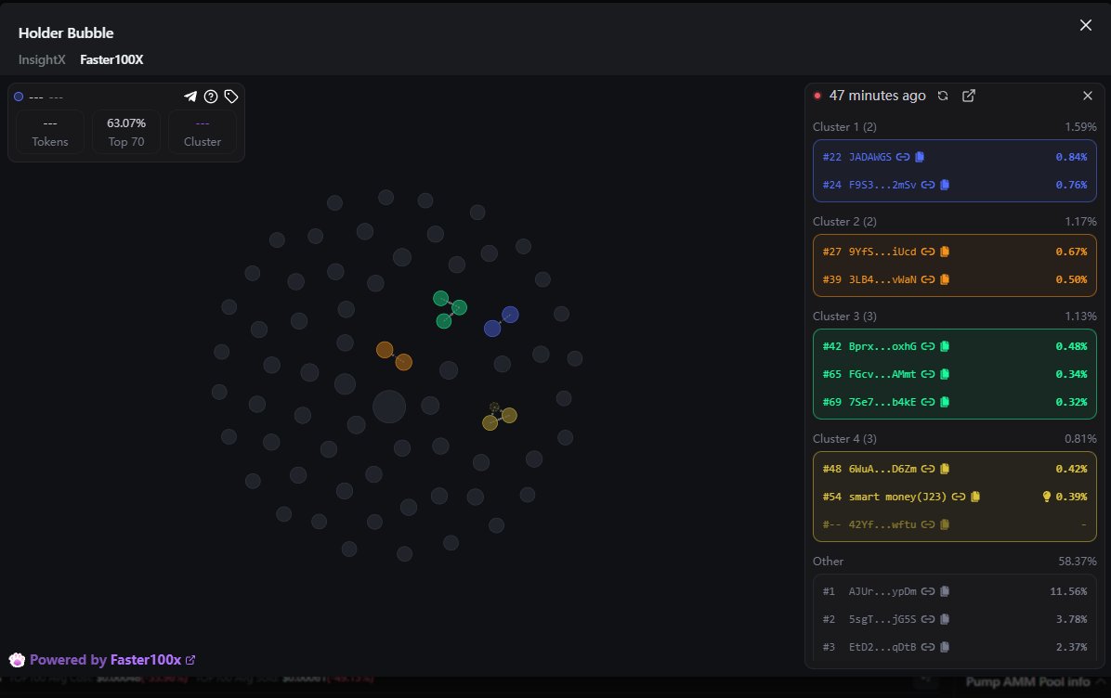
Task: Switch to the Faster100X tab
Action: coord(111,59)
